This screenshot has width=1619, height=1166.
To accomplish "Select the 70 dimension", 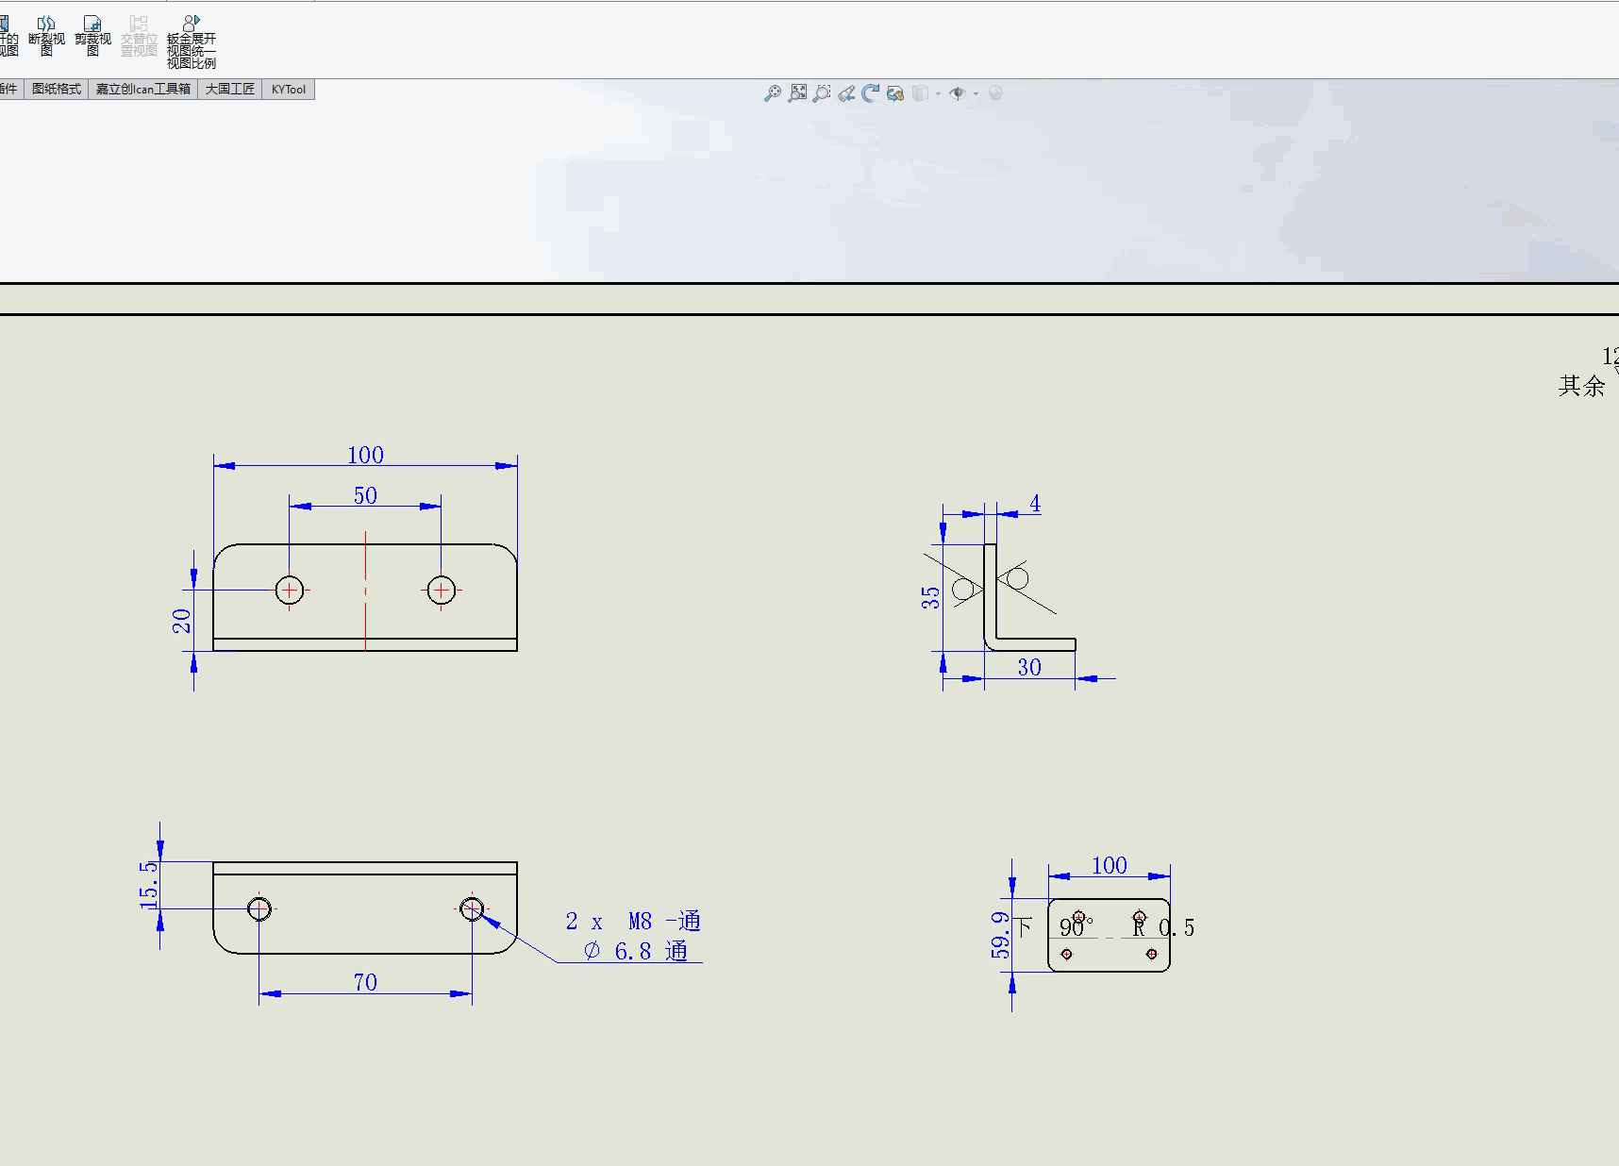I will [x=365, y=982].
